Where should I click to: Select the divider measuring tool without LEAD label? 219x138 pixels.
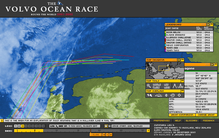coord(175,86)
